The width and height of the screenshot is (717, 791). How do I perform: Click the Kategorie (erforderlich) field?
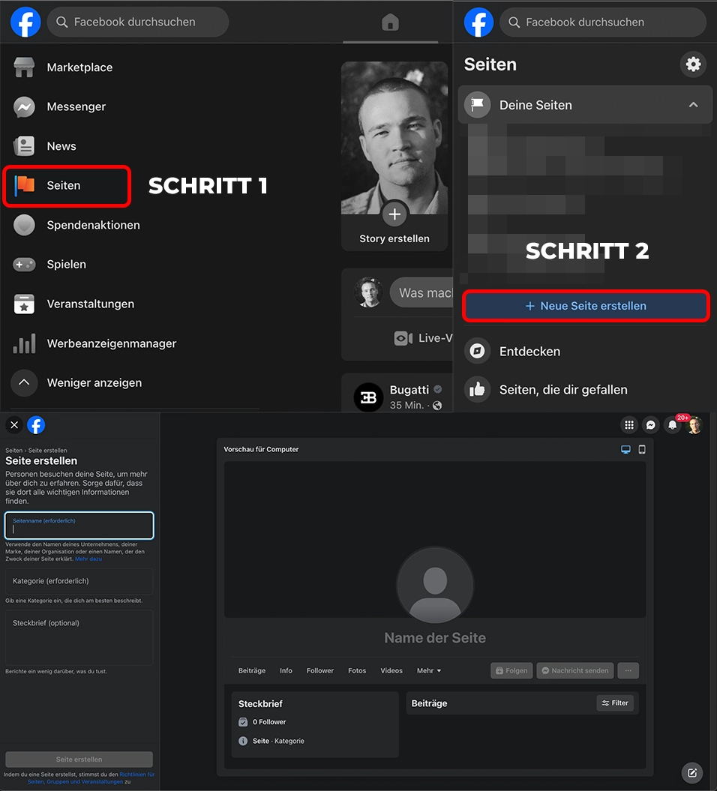79,581
